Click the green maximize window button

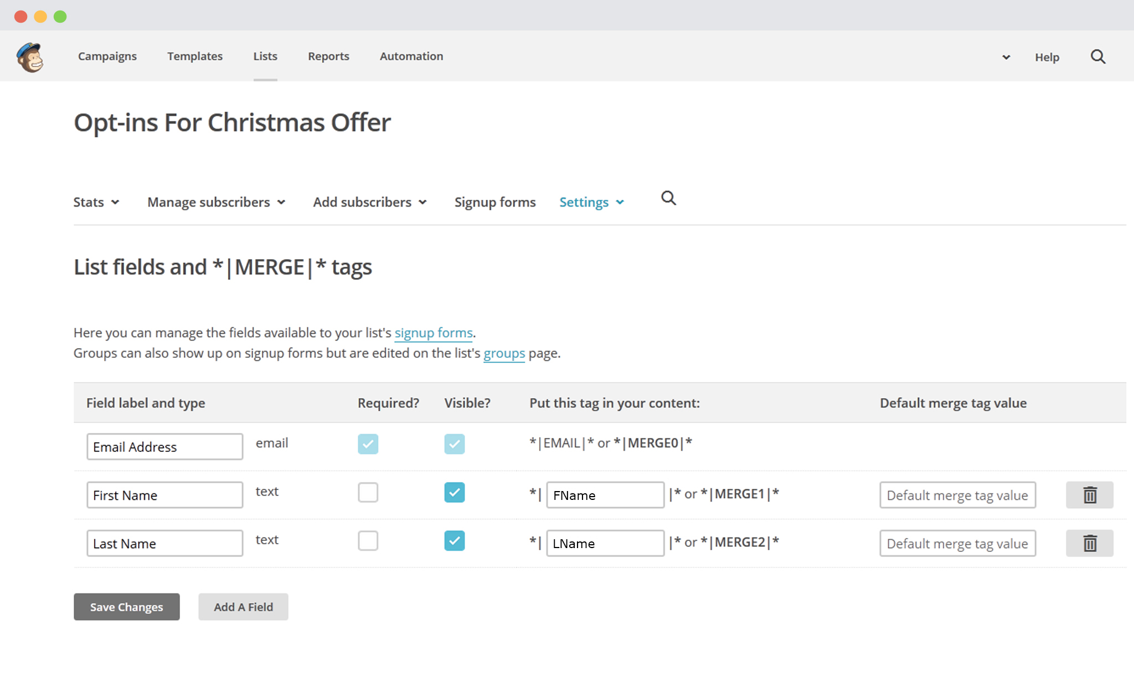coord(60,17)
